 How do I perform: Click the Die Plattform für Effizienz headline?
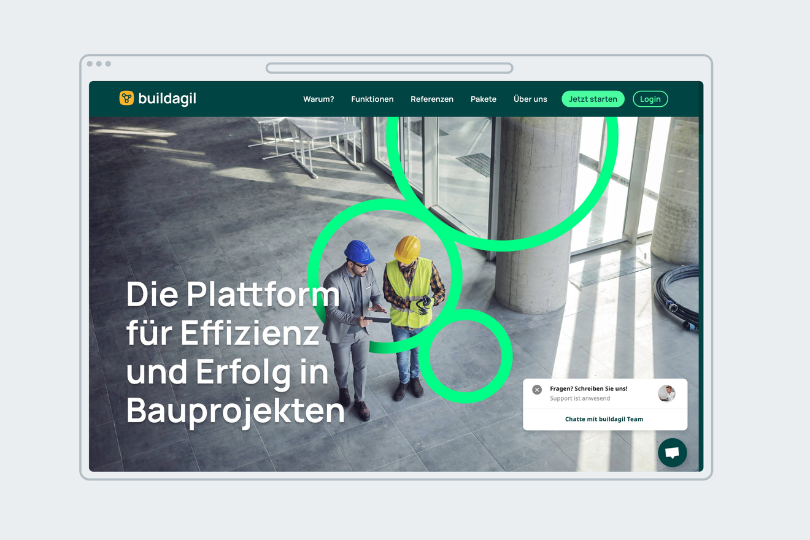[x=236, y=353]
